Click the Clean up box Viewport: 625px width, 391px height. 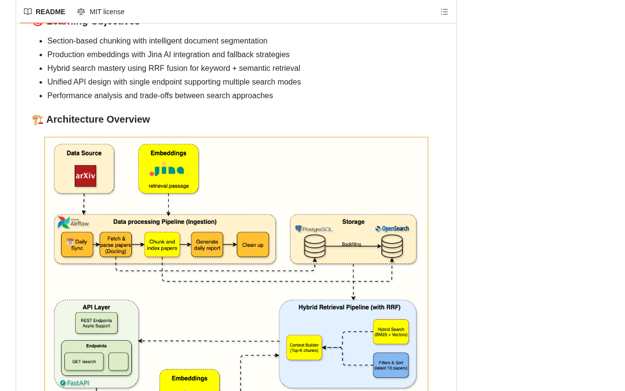pyautogui.click(x=253, y=244)
